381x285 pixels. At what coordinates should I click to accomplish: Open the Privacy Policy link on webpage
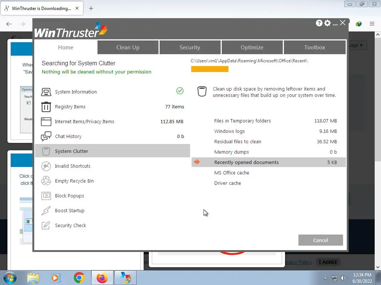(x=298, y=262)
